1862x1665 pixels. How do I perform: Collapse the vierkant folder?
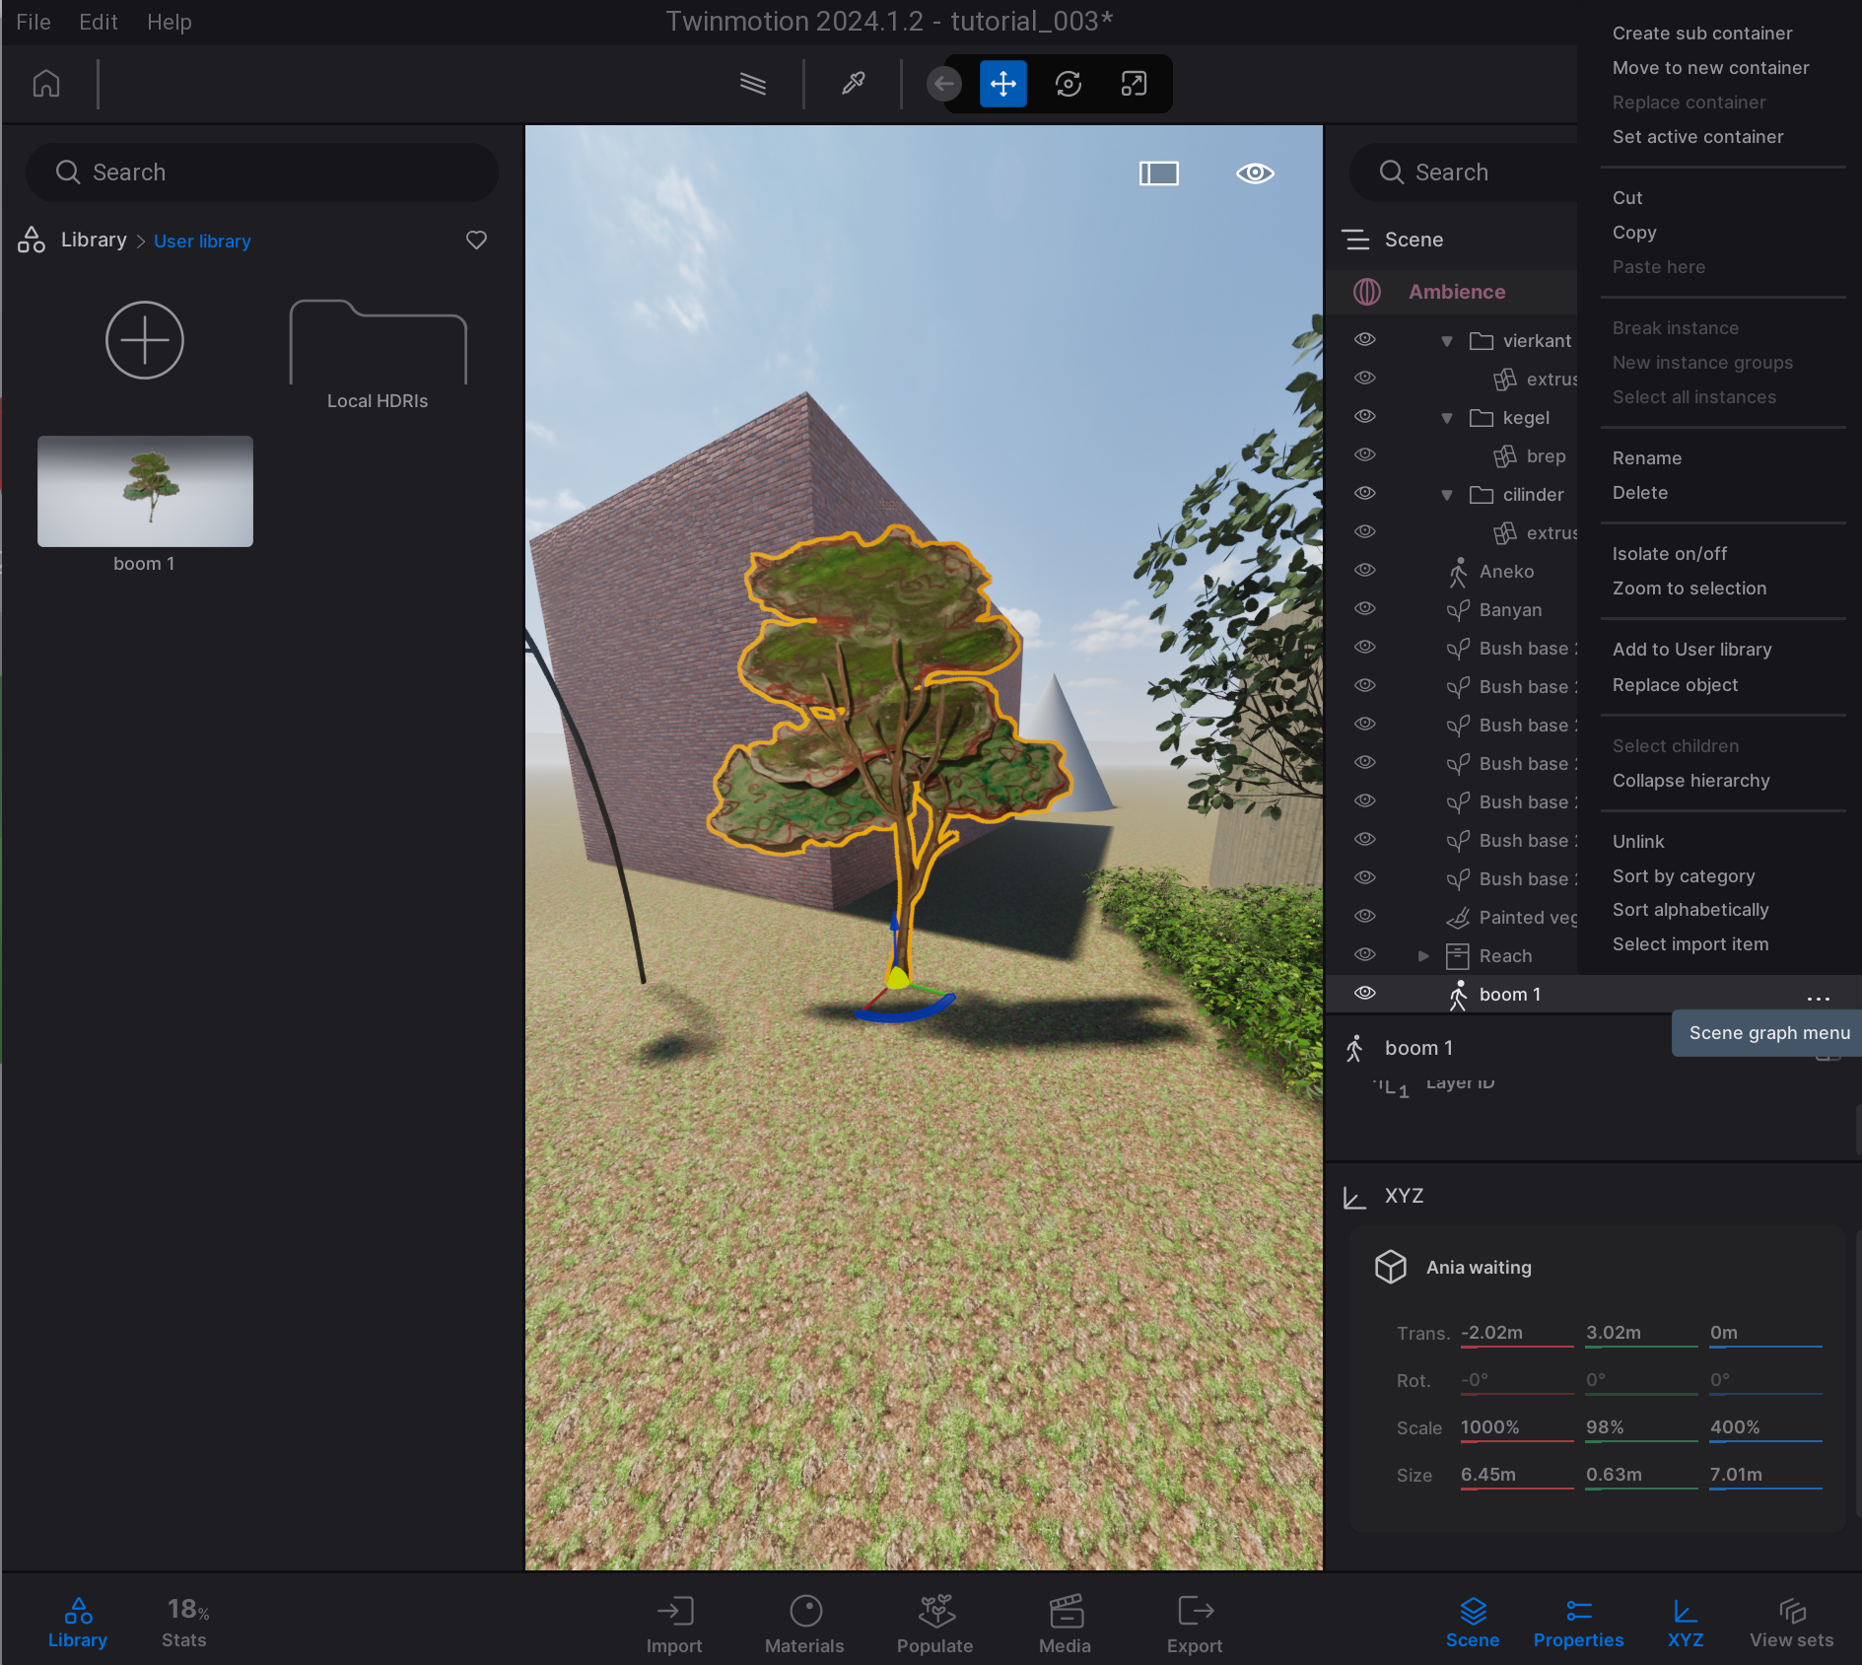[1446, 341]
